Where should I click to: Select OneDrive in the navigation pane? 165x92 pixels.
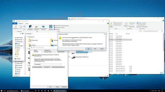pos(18,59)
